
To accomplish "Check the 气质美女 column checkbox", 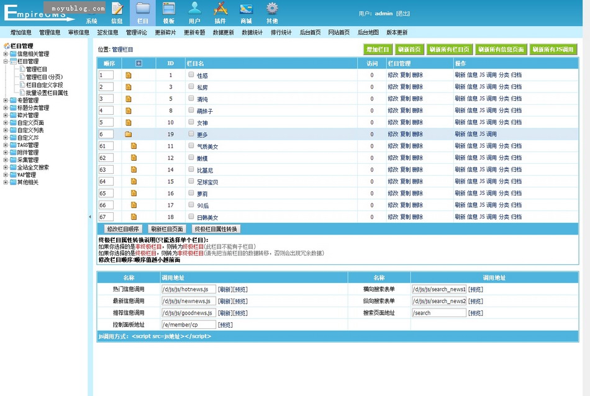I will 191,145.
